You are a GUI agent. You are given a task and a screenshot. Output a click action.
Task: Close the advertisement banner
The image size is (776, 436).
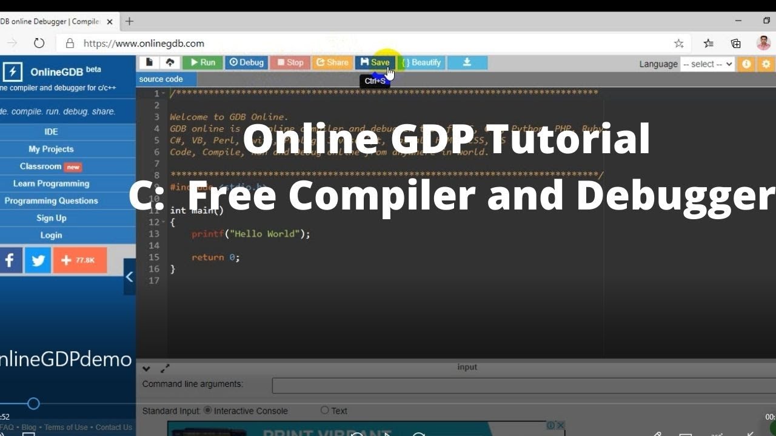561,425
